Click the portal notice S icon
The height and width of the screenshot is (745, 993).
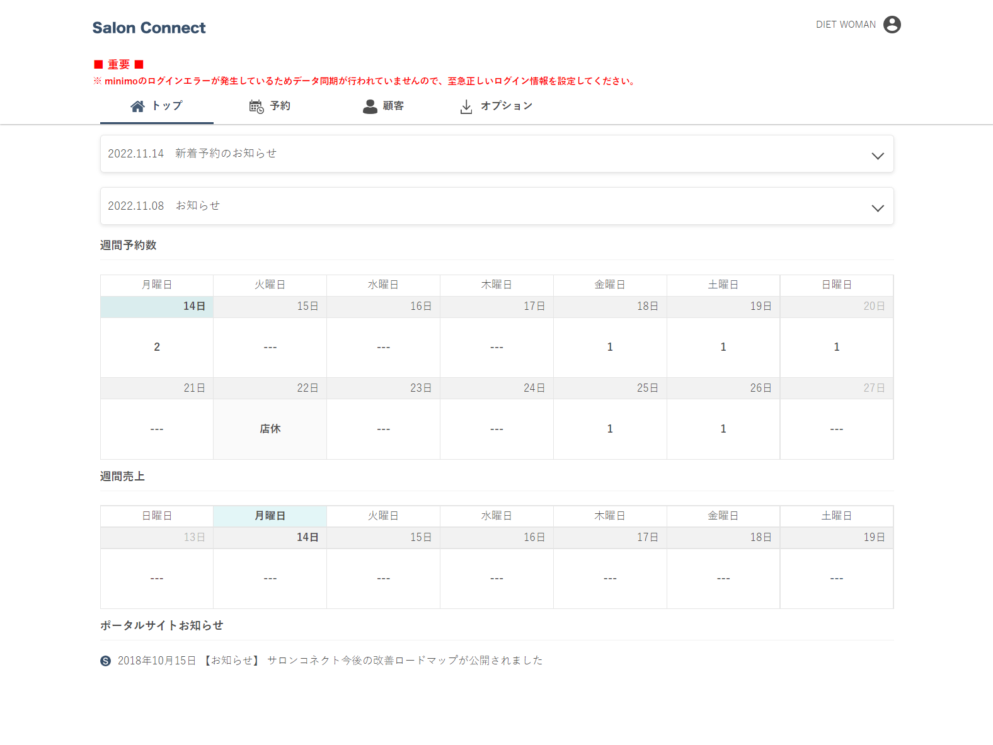click(105, 661)
